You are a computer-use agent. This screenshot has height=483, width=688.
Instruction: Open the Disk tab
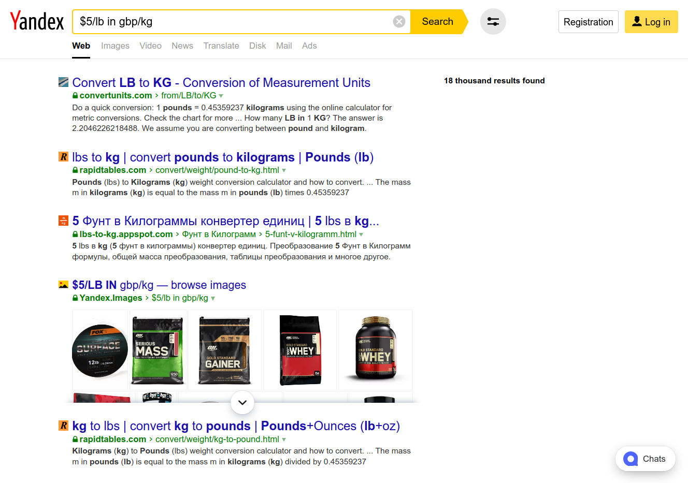[257, 46]
